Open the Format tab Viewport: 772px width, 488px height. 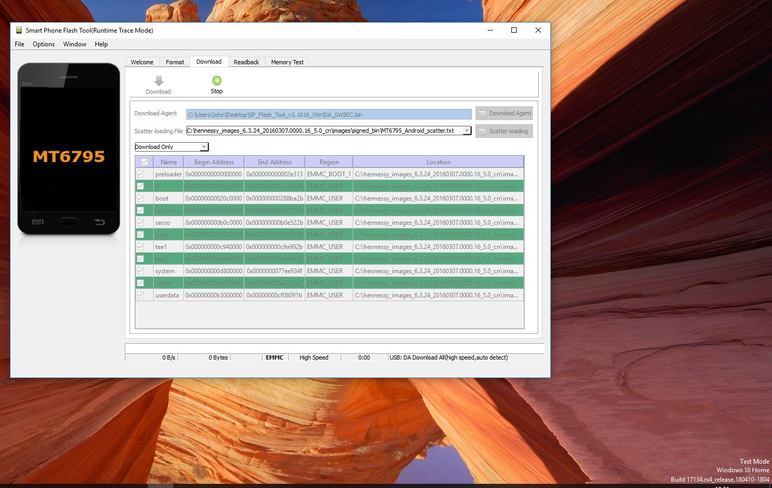(175, 62)
